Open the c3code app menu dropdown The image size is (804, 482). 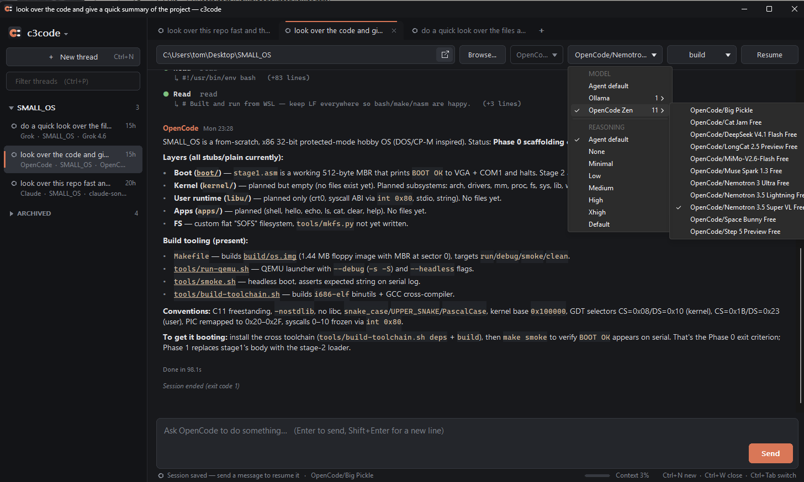coord(66,34)
